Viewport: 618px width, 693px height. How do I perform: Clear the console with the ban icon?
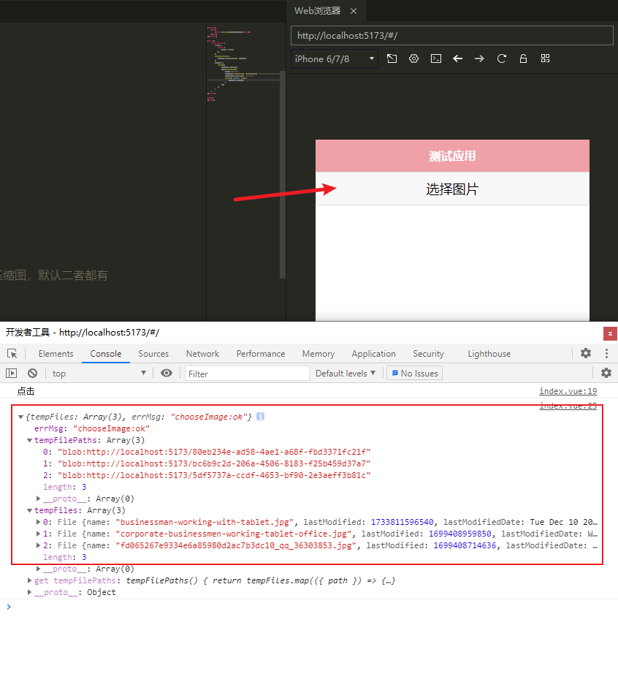[32, 374]
